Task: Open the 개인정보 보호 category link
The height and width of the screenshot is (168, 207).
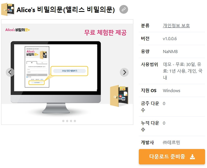Action: [x=176, y=25]
